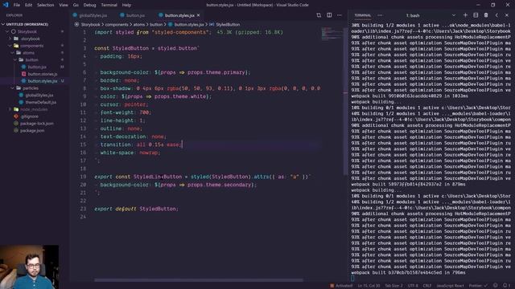Expand the .storybook folder
Viewport: 515px width, 289px height.
pos(31,39)
